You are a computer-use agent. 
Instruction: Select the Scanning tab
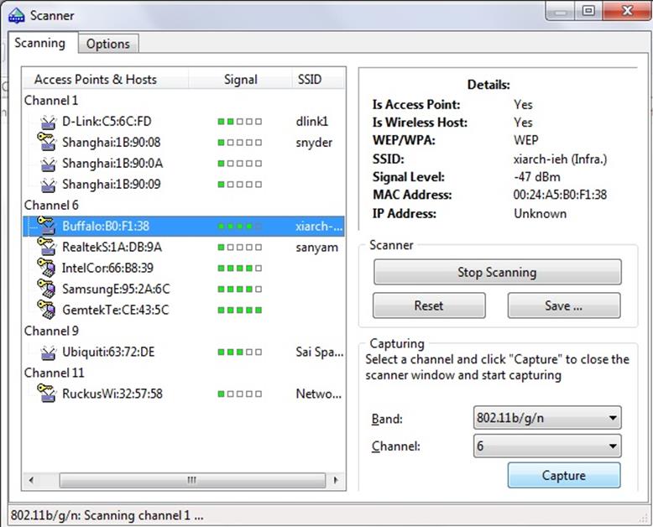40,43
